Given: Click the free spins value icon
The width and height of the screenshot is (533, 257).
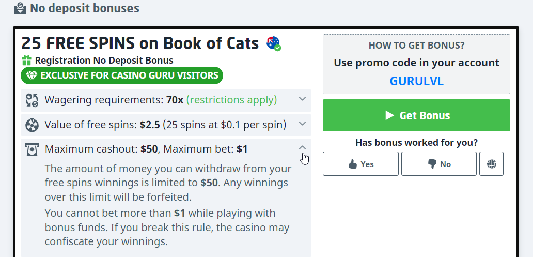Looking at the screenshot, I should (x=32, y=125).
